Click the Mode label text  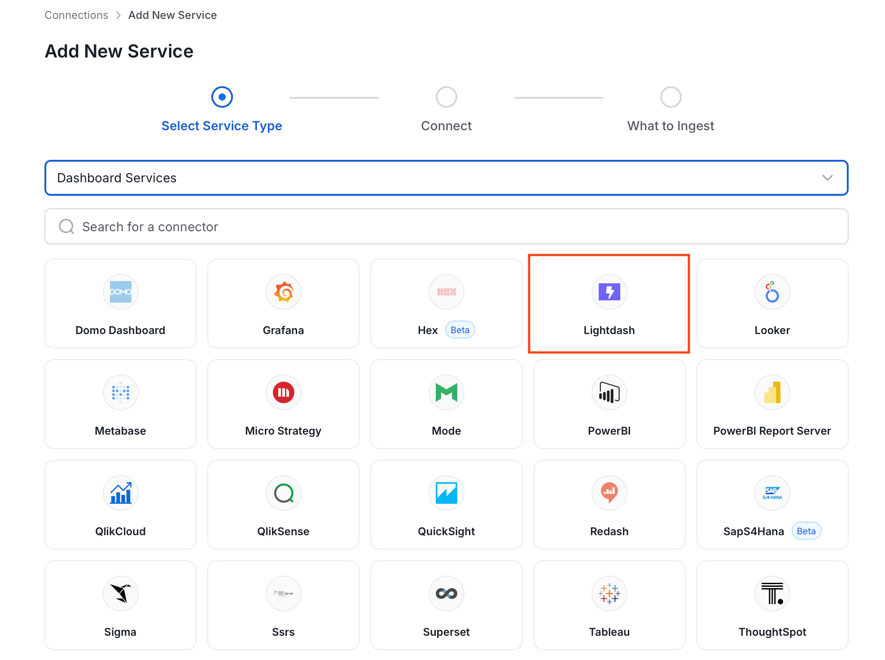pos(447,431)
